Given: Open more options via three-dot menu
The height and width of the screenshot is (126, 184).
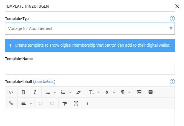Looking at the screenshot, I should coord(87,103).
